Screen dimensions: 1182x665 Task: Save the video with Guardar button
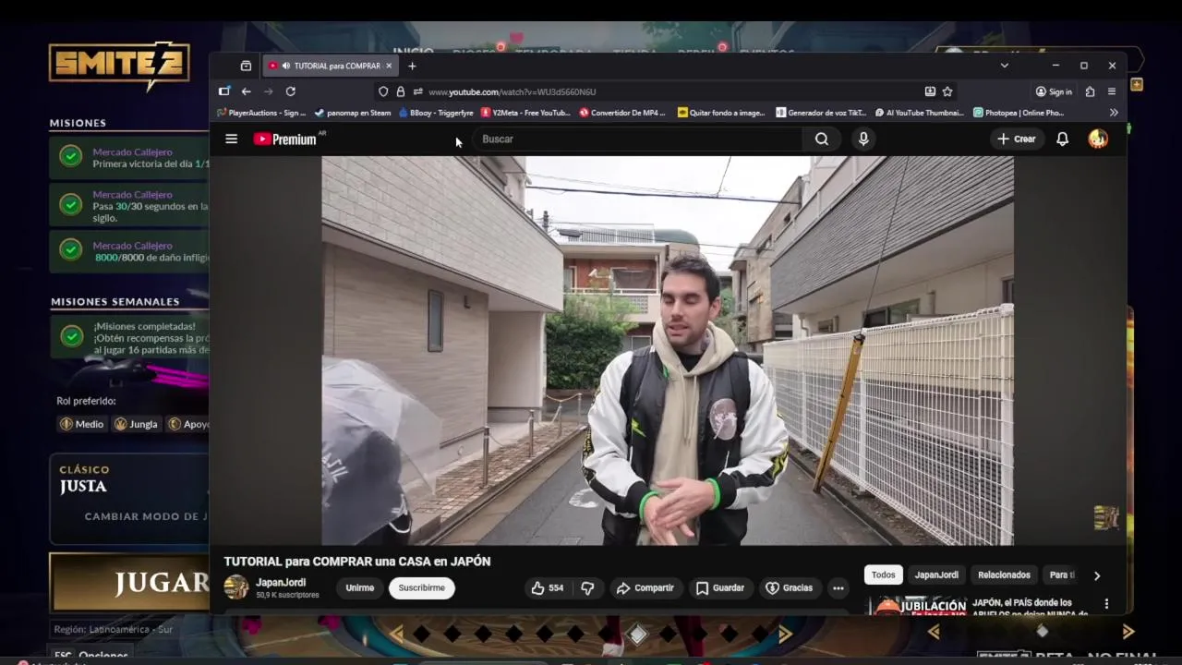pyautogui.click(x=720, y=588)
